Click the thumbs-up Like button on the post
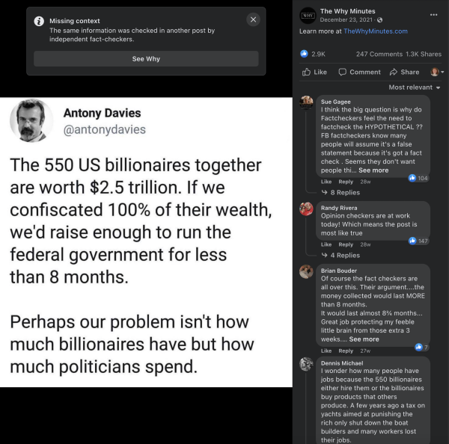This screenshot has width=449, height=444. coord(314,72)
